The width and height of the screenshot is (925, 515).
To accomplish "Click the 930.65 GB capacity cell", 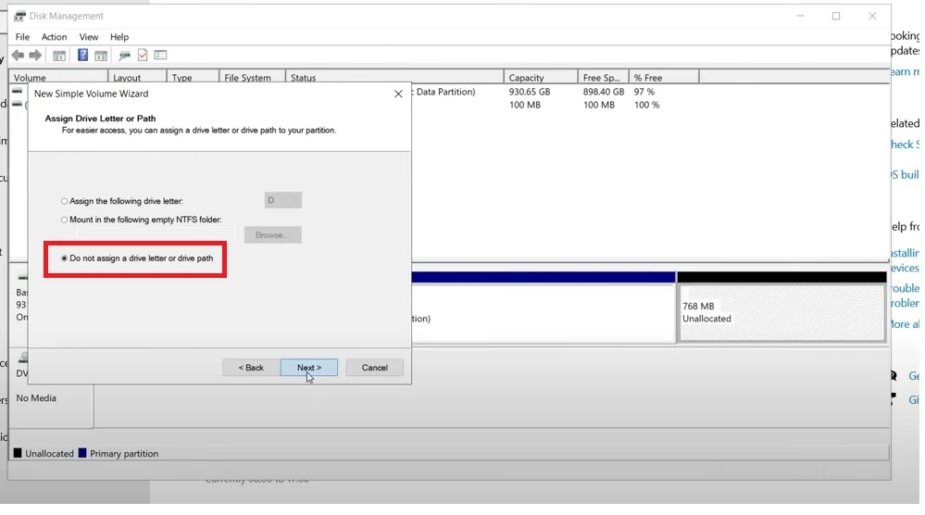I will pyautogui.click(x=529, y=92).
